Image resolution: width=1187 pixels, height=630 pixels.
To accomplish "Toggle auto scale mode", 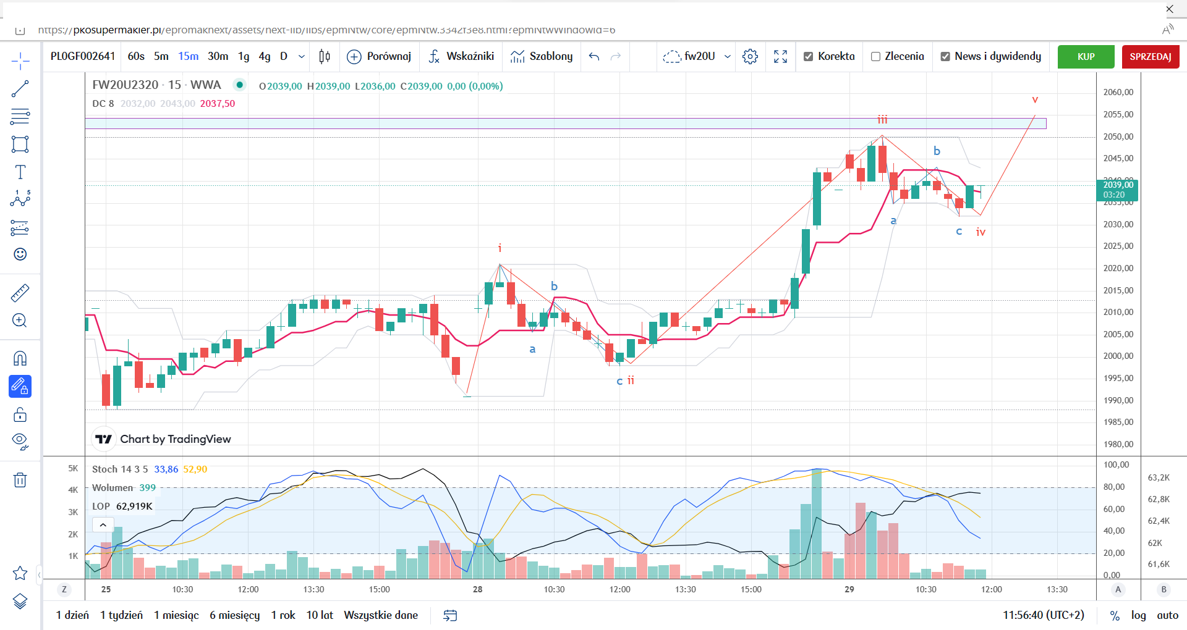I will (1167, 615).
